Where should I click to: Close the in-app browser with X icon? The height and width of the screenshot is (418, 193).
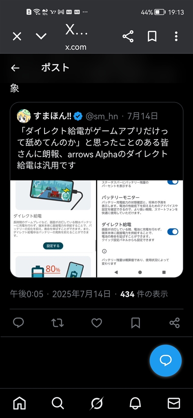[x=17, y=36]
